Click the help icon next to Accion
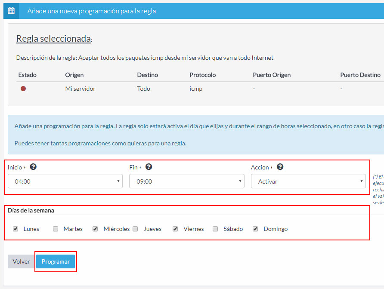The image size is (384, 289). (280, 167)
